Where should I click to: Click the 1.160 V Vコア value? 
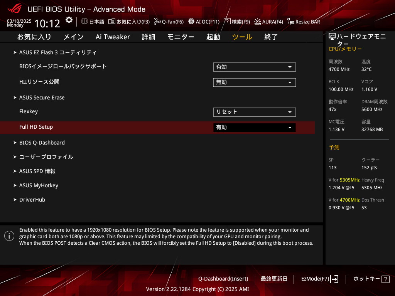(x=369, y=89)
